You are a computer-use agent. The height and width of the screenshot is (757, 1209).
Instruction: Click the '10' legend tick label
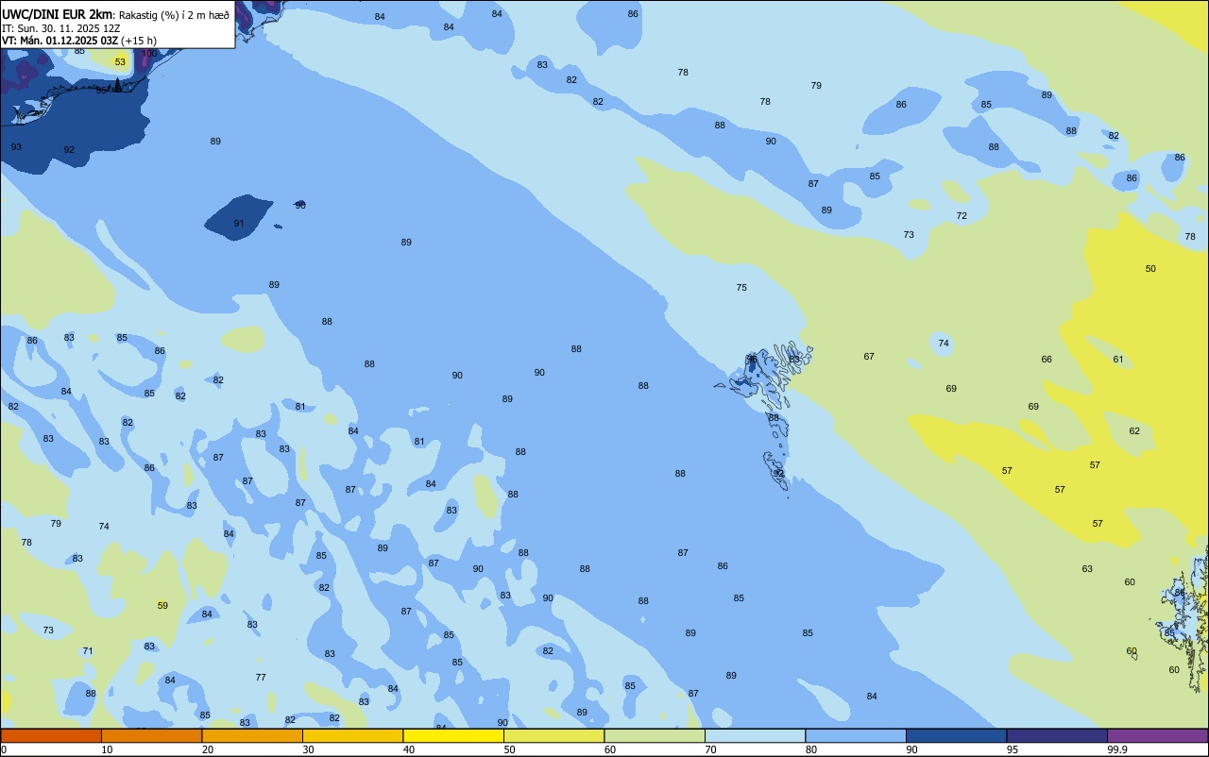tap(107, 749)
